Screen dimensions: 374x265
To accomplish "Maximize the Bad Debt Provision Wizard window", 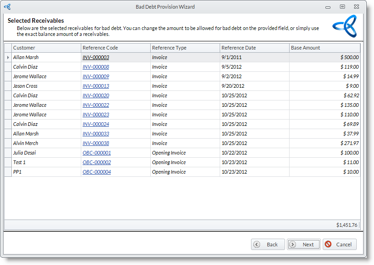I will point(342,7).
